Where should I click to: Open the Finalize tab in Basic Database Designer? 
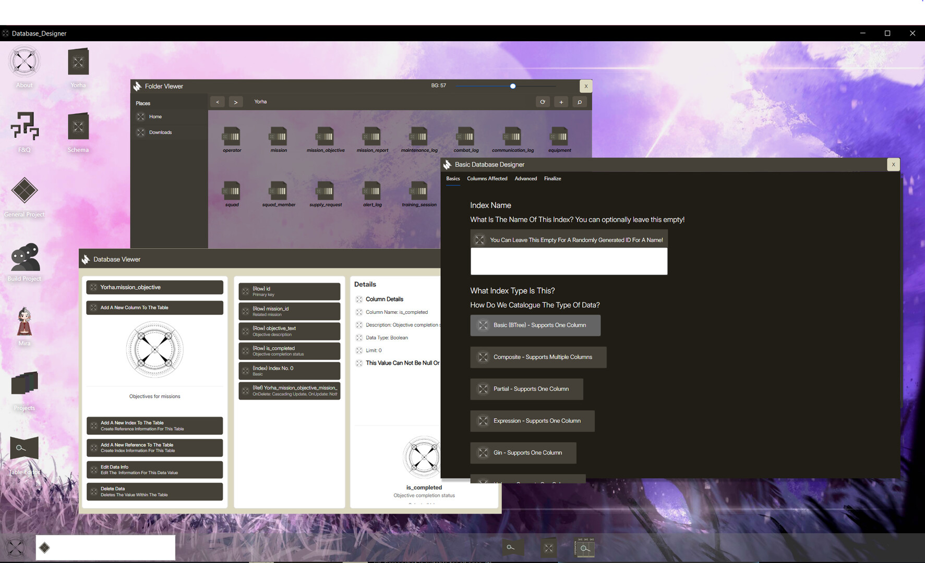[552, 178]
